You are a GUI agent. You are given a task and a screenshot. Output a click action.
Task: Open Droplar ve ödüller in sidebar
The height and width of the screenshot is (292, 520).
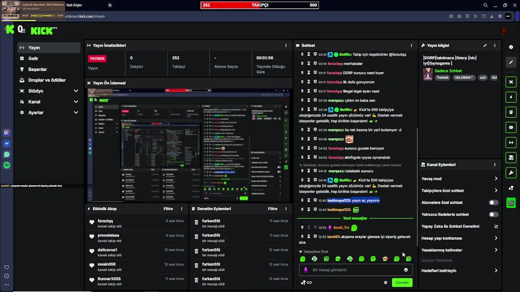[x=49, y=80]
